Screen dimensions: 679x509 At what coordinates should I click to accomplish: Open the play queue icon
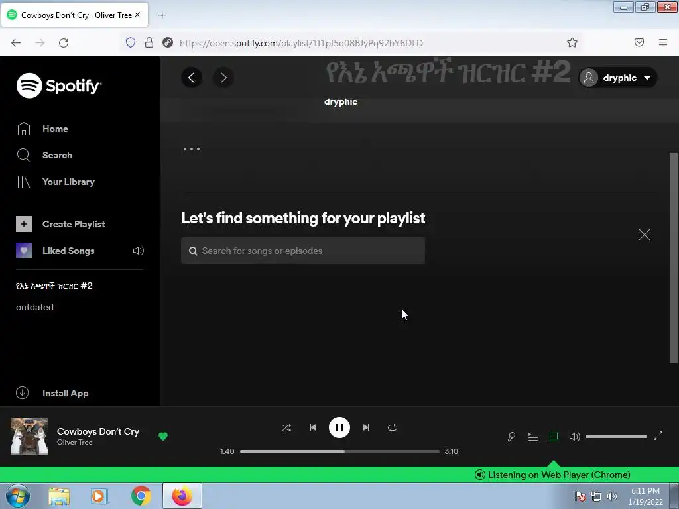532,437
